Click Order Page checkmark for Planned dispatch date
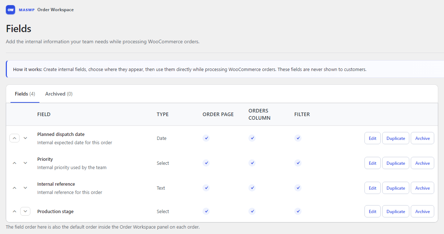Screen dimensions: 444x234 coord(206,138)
